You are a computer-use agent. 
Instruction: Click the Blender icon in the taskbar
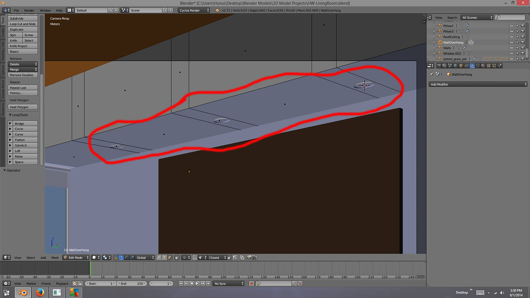[23, 293]
